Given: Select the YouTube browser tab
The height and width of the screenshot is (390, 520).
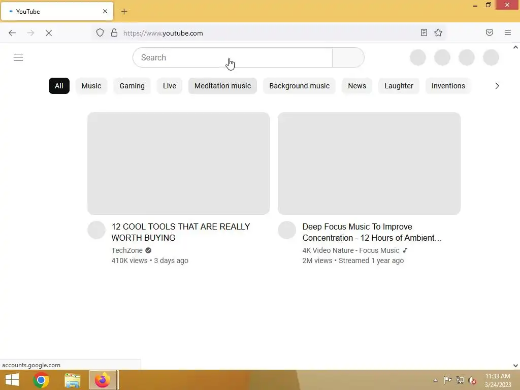Looking at the screenshot, I should tap(57, 11).
